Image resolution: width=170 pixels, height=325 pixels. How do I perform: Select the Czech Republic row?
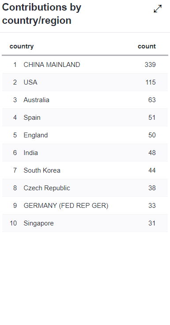coord(85,188)
